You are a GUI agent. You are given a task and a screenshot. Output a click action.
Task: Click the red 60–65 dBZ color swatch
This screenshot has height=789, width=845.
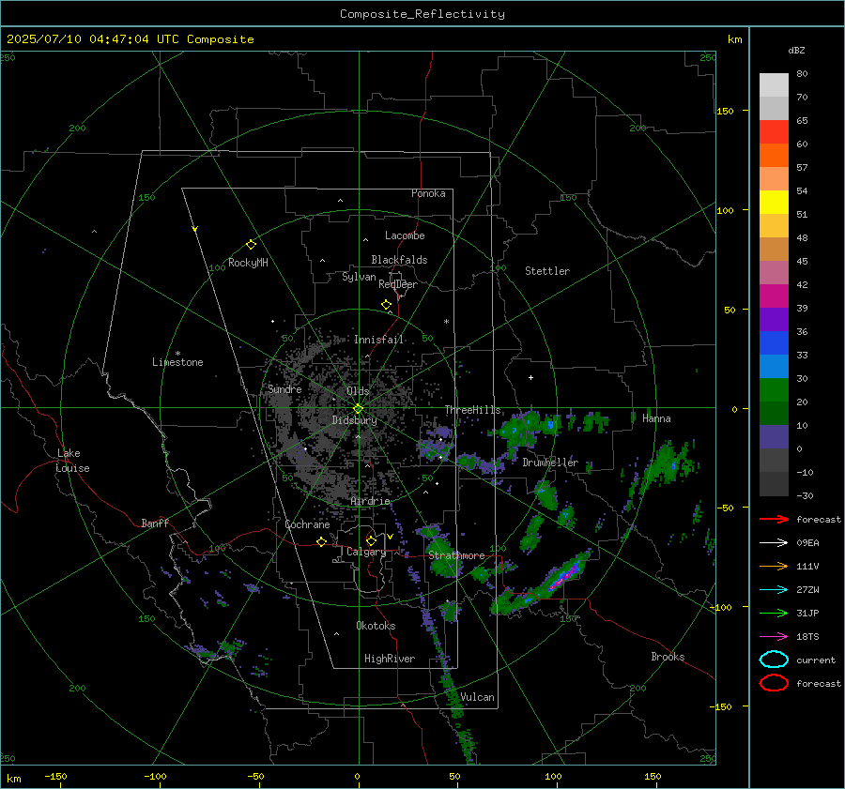(x=774, y=132)
